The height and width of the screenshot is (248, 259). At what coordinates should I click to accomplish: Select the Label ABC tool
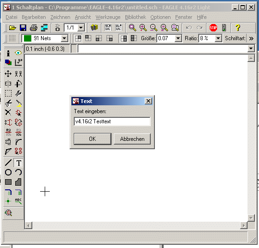coord(18,201)
